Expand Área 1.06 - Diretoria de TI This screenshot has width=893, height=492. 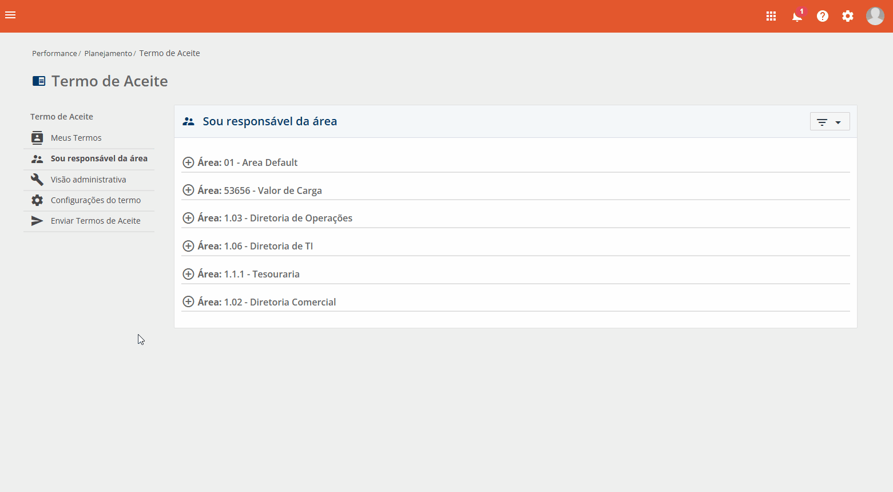[188, 246]
